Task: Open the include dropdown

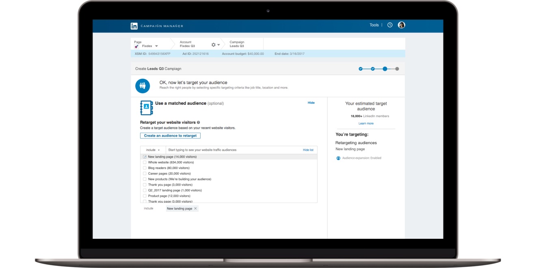Action: tap(153, 150)
